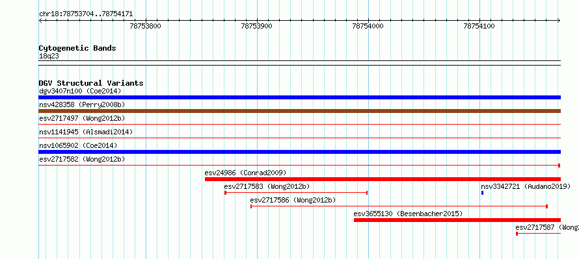Click the 78754000 ruler position

[x=368, y=26]
